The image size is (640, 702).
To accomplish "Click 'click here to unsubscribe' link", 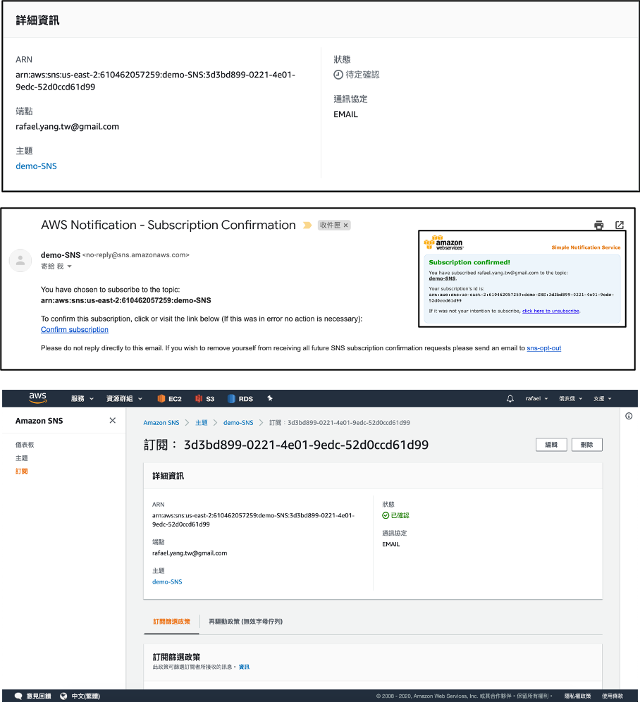I will 550,311.
